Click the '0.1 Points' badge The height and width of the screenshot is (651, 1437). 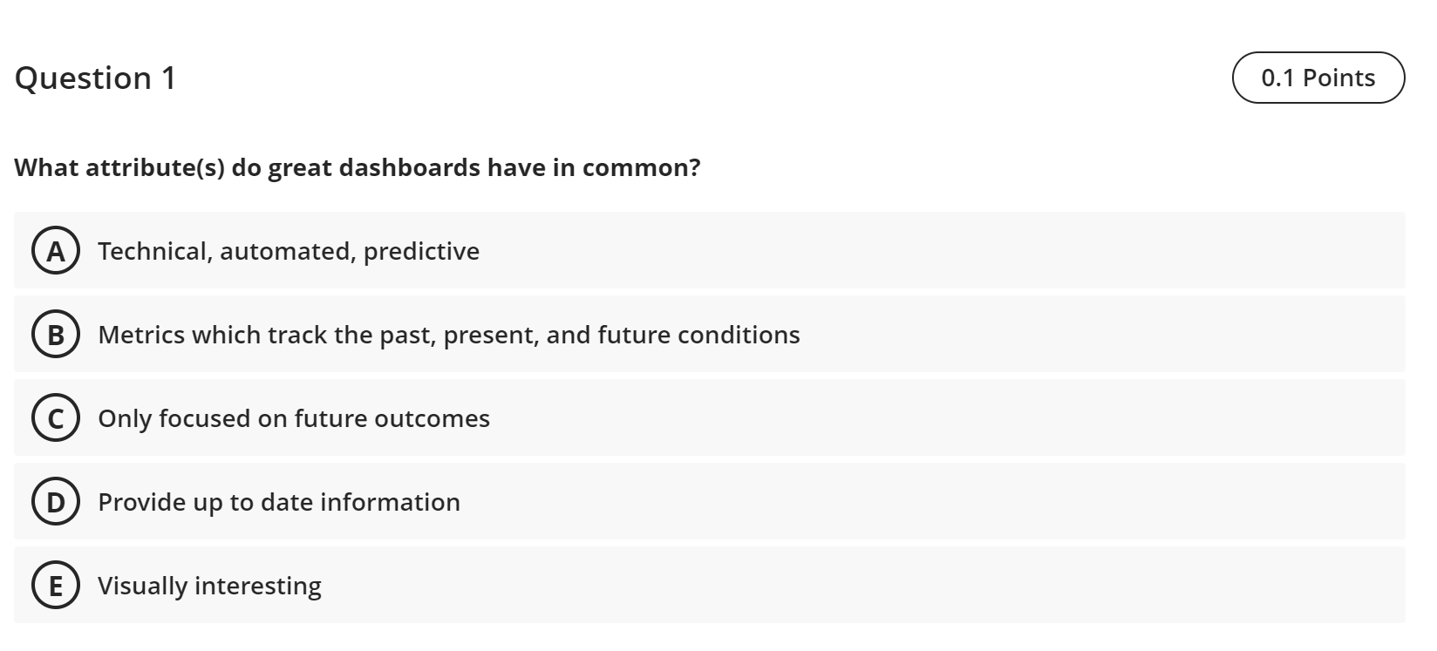click(x=1318, y=78)
